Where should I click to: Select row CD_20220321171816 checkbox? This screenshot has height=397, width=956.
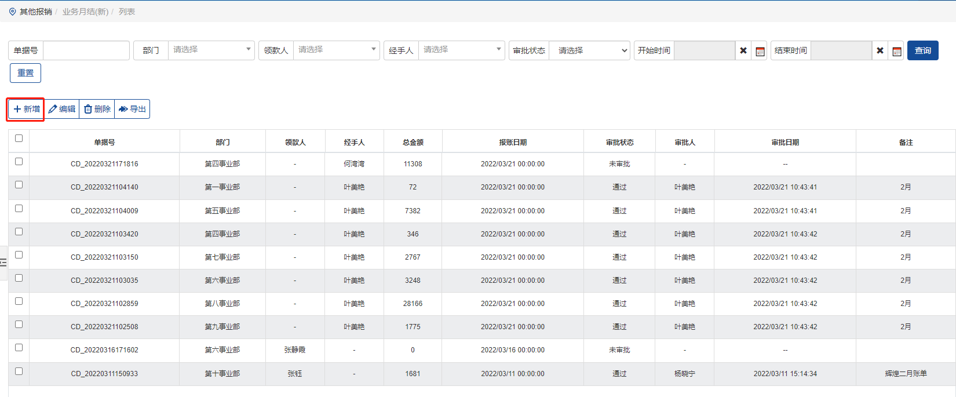point(19,162)
